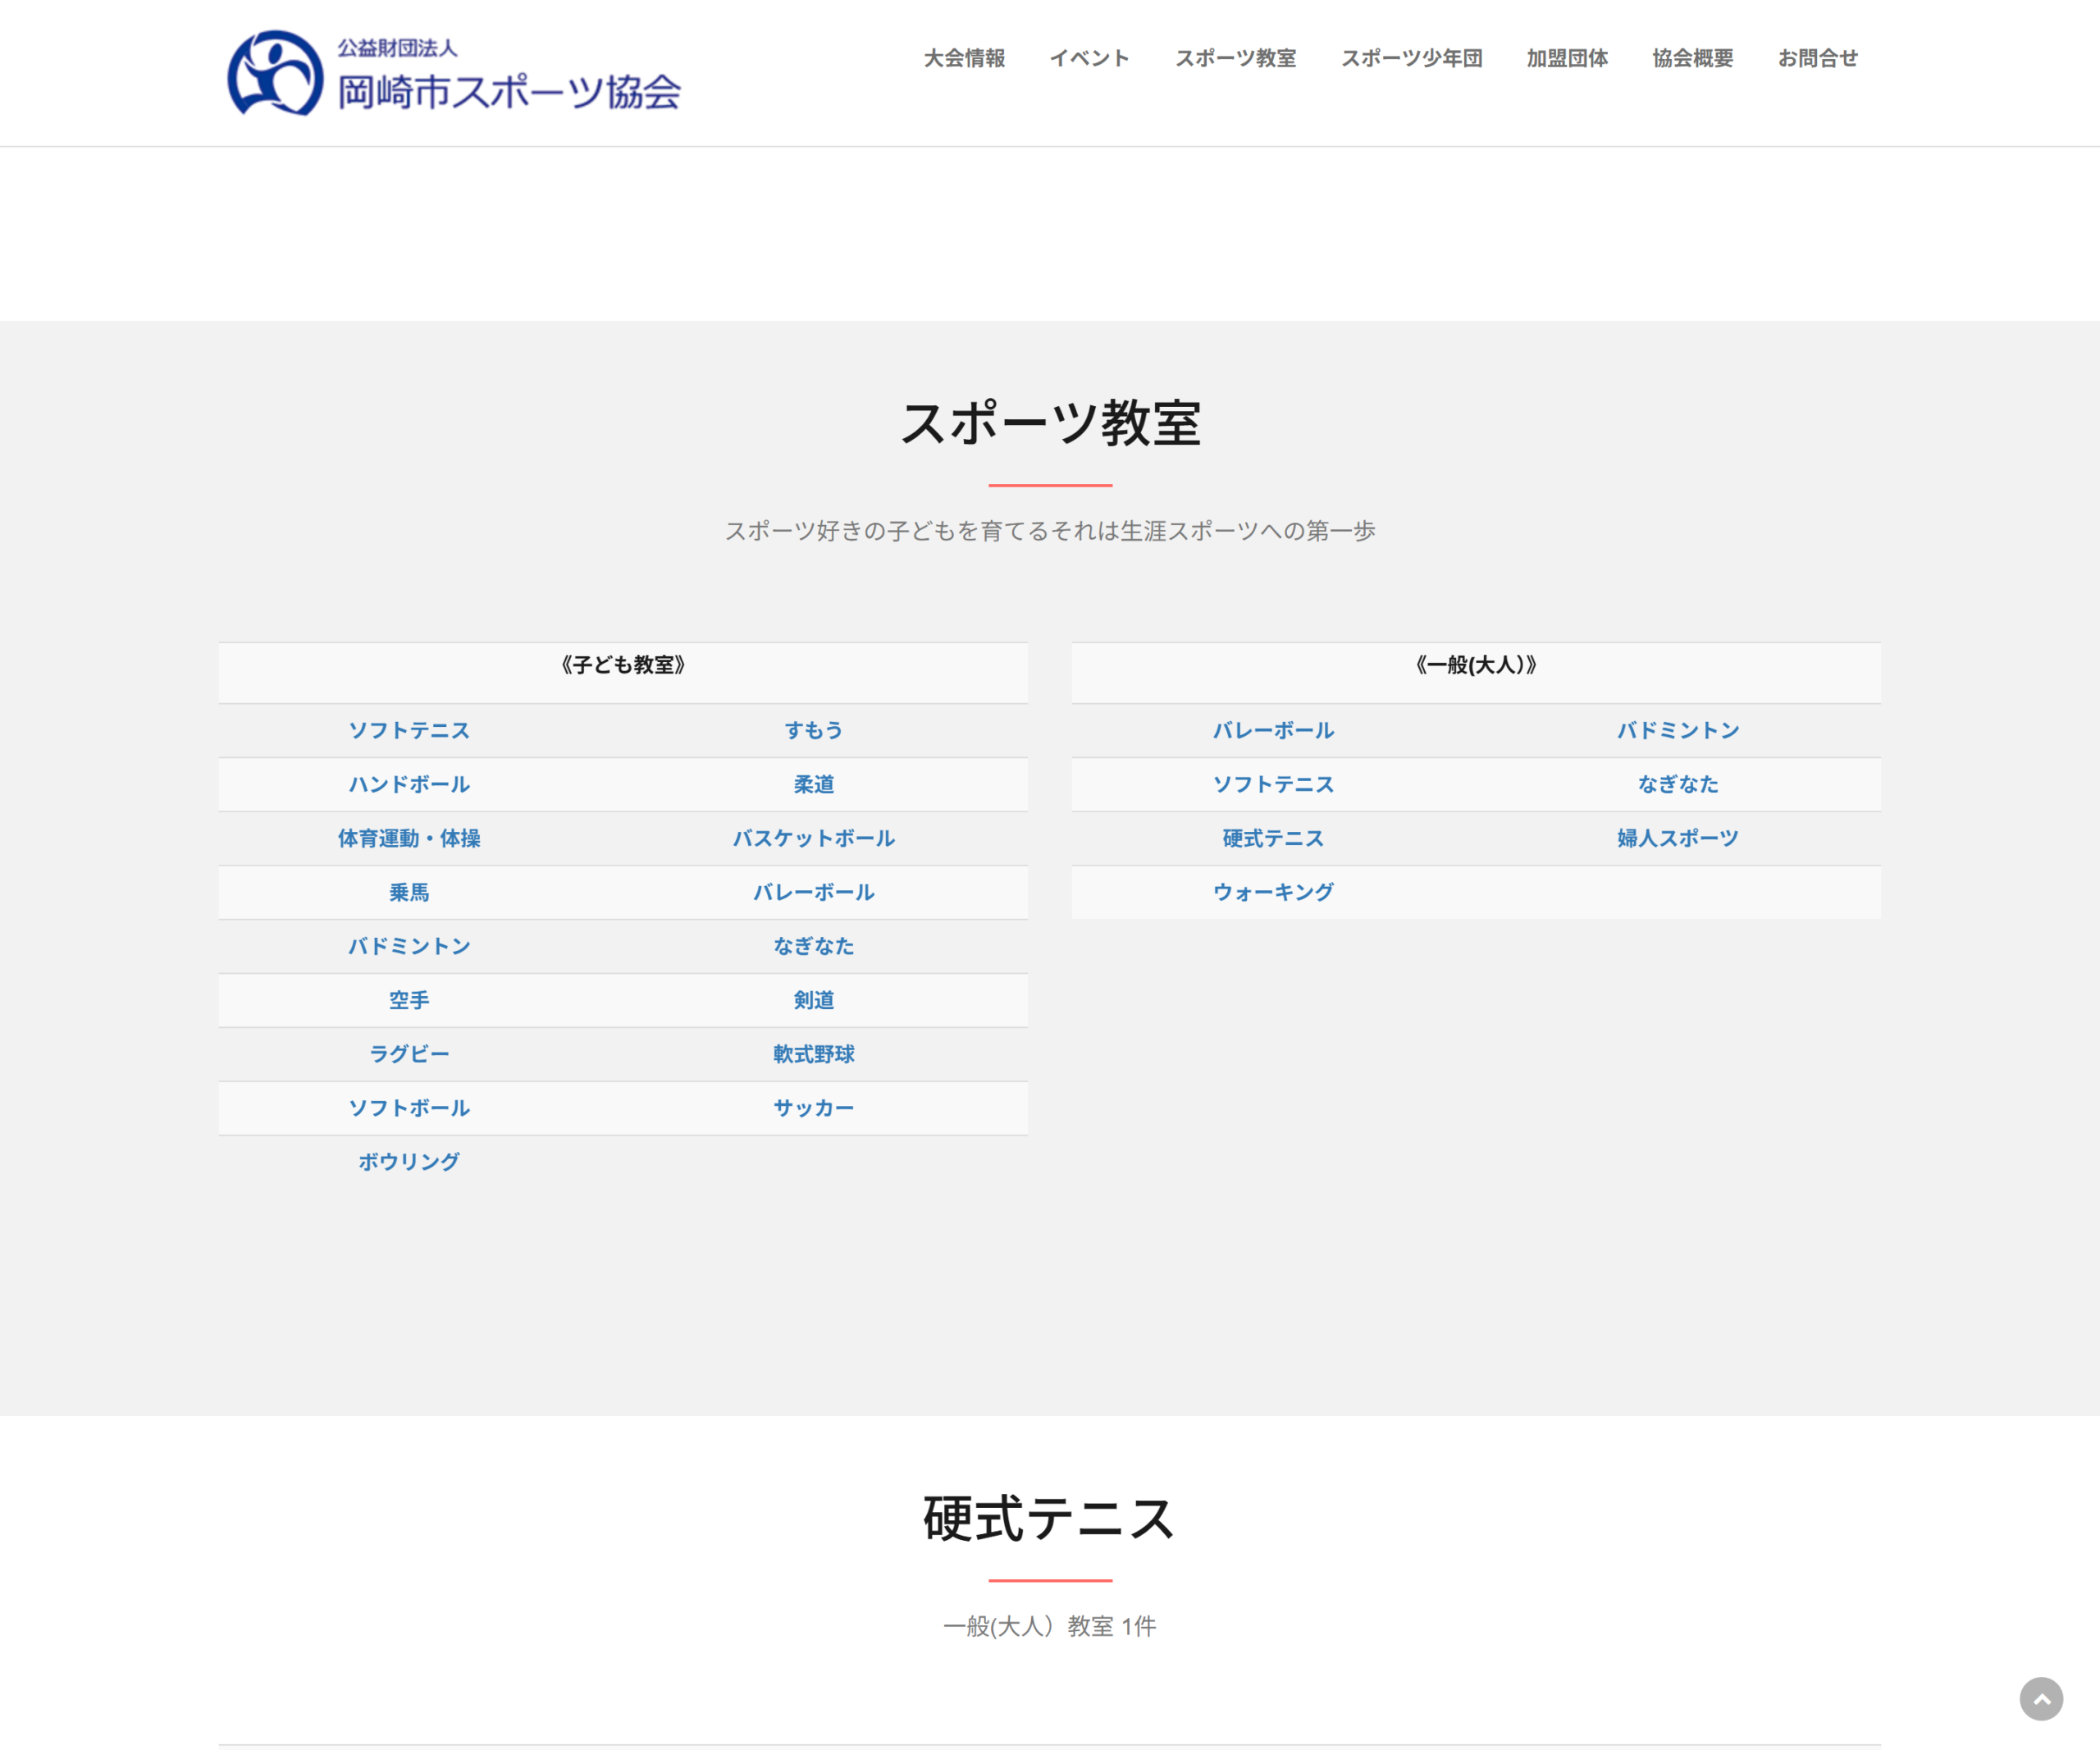Open the ウォーキング class link
Image resolution: width=2100 pixels, height=1750 pixels.
point(1273,892)
